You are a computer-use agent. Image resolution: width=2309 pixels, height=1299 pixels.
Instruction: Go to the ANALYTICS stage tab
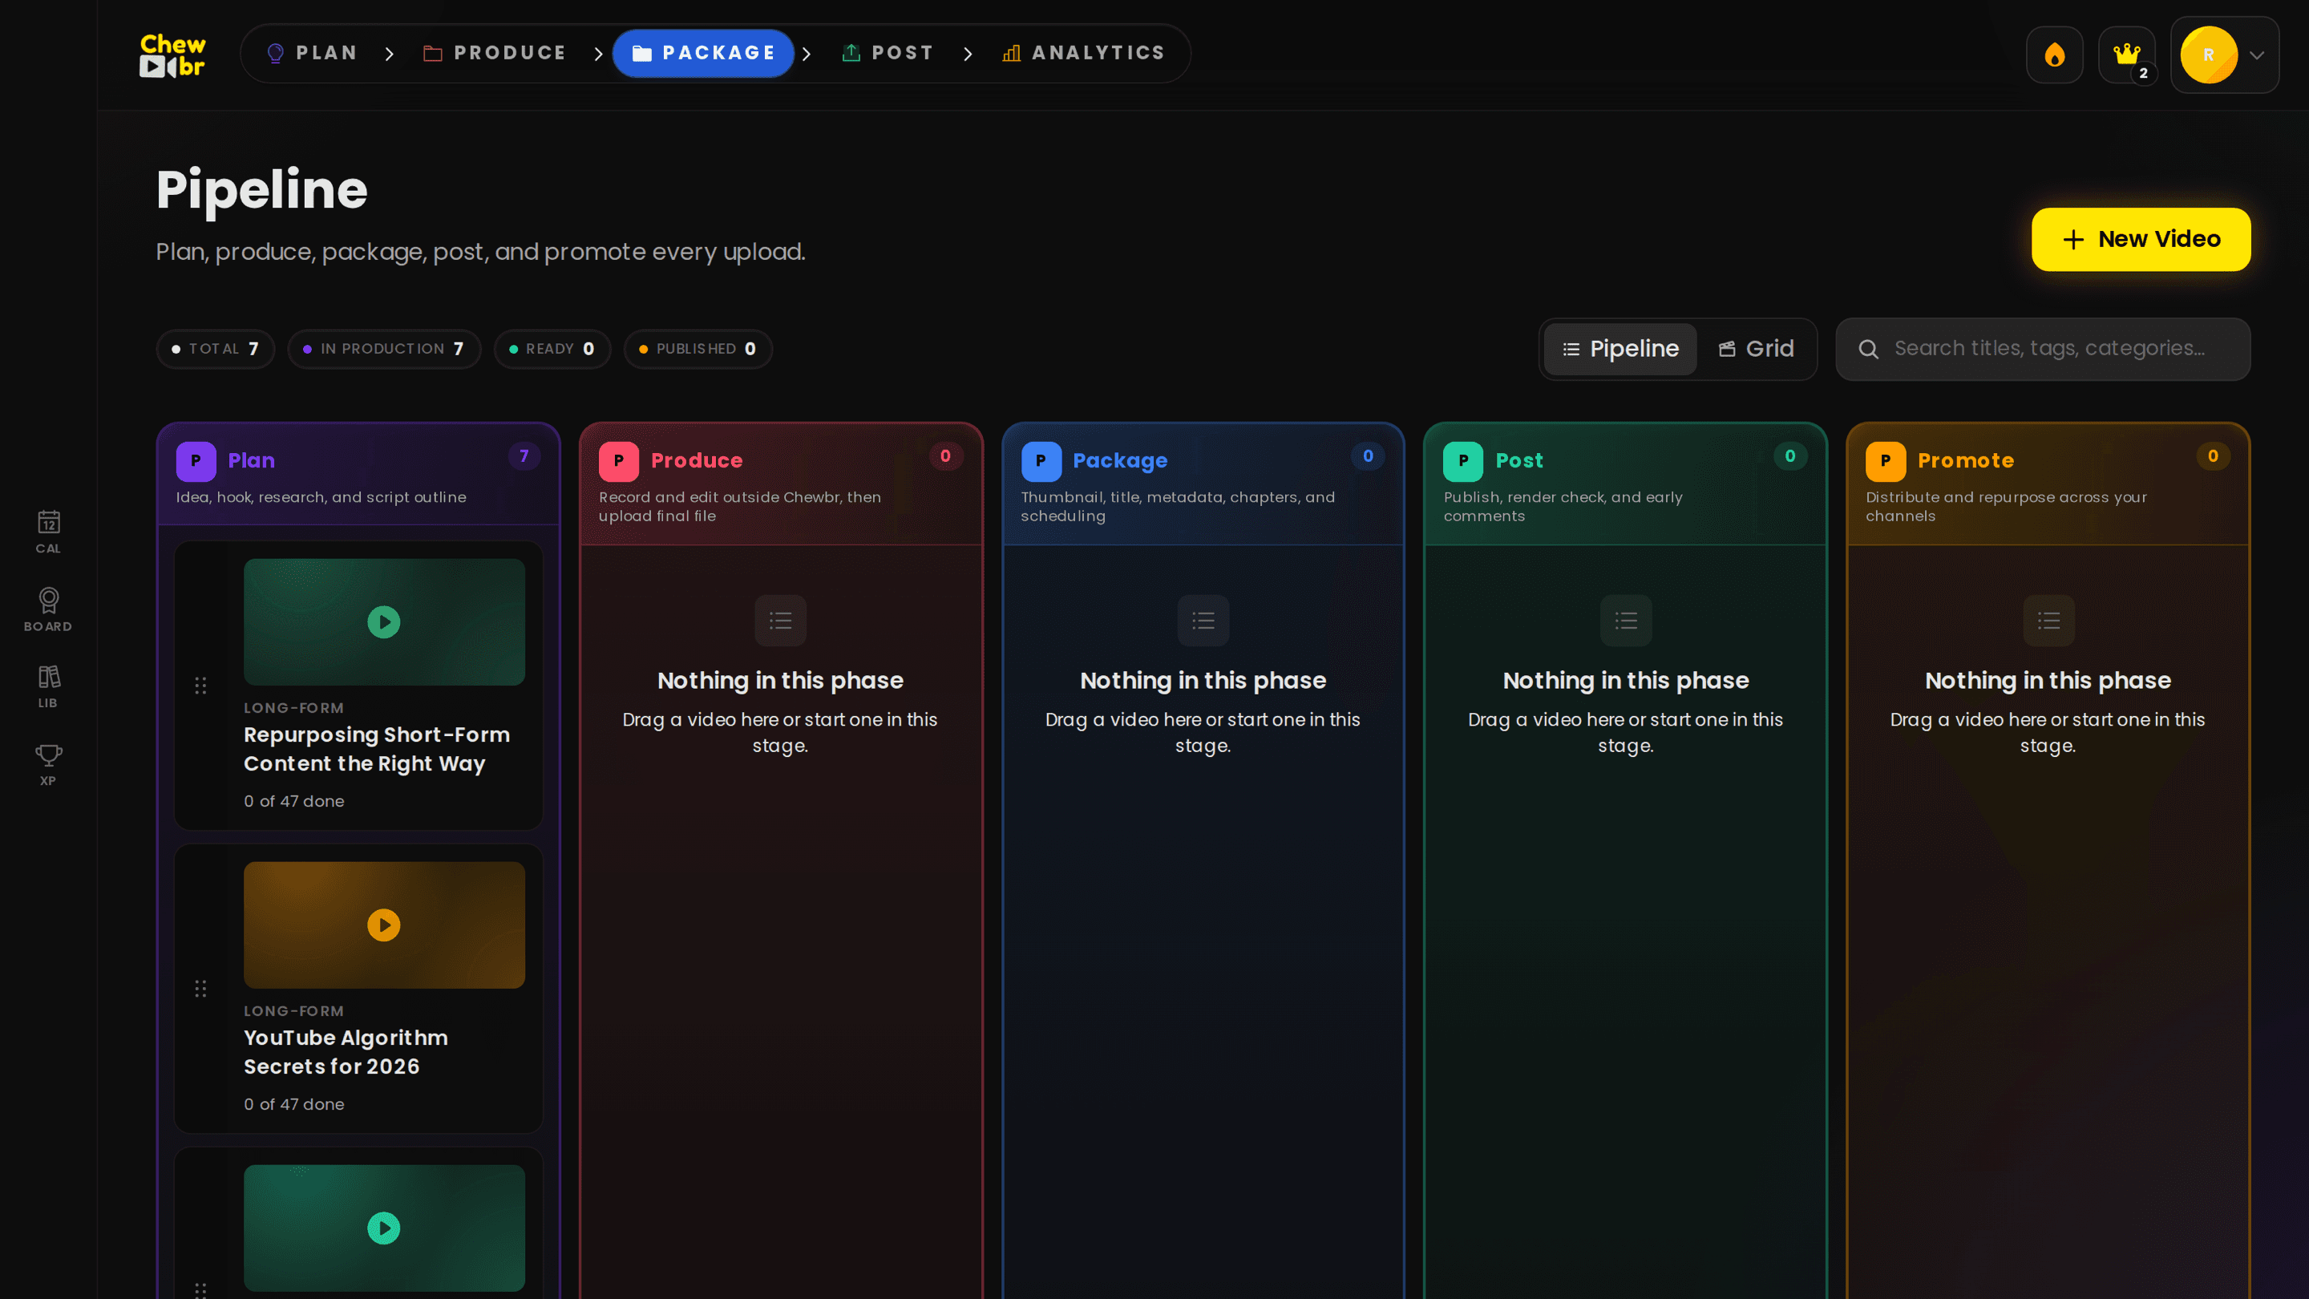click(1084, 53)
